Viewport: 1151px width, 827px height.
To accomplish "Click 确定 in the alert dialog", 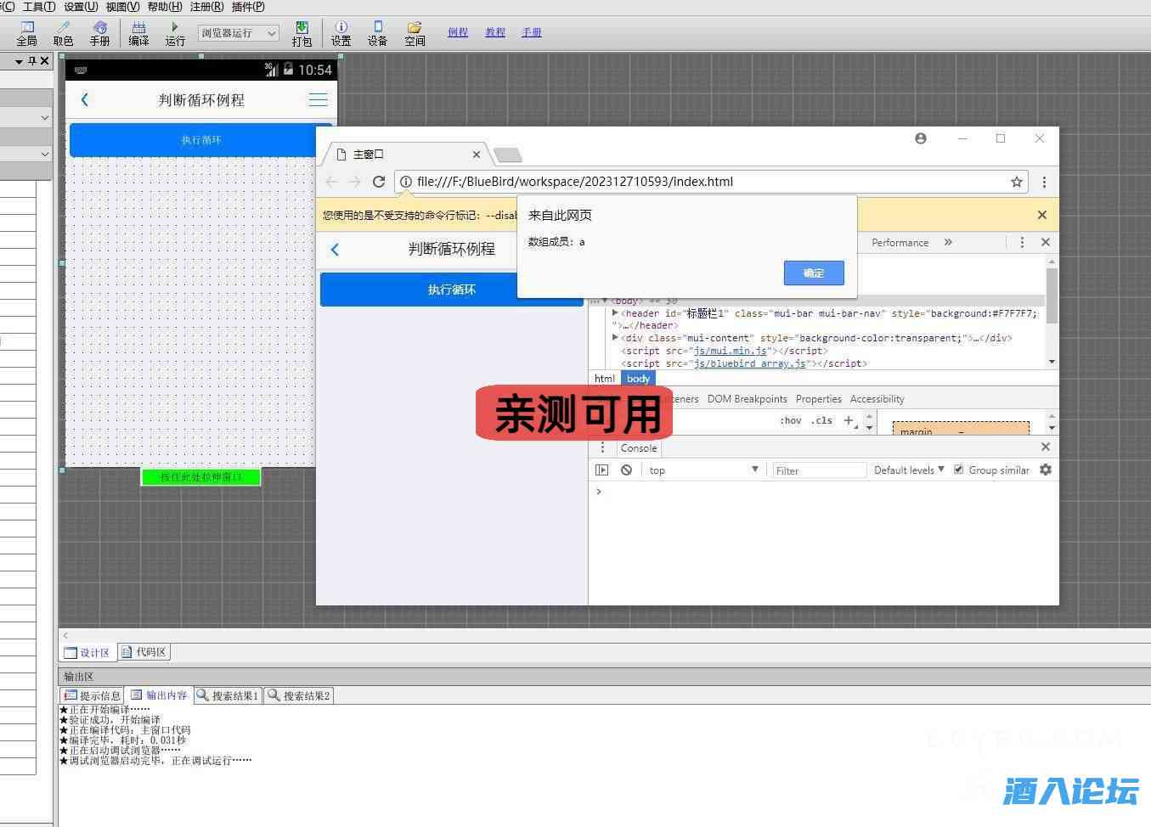I will [x=813, y=273].
